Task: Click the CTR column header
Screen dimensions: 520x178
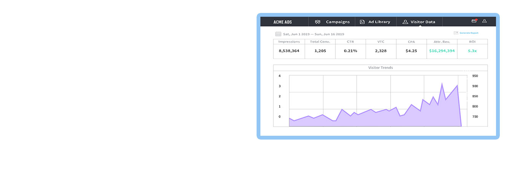Action: point(351,41)
